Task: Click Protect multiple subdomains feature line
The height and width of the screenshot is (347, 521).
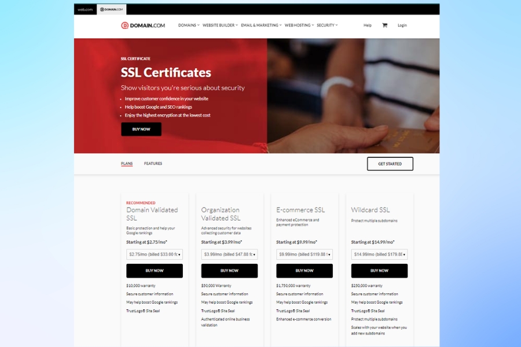Action: click(374, 319)
